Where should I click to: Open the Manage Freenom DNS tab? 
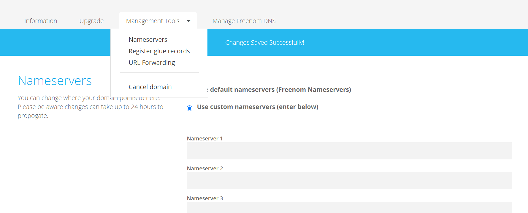244,21
